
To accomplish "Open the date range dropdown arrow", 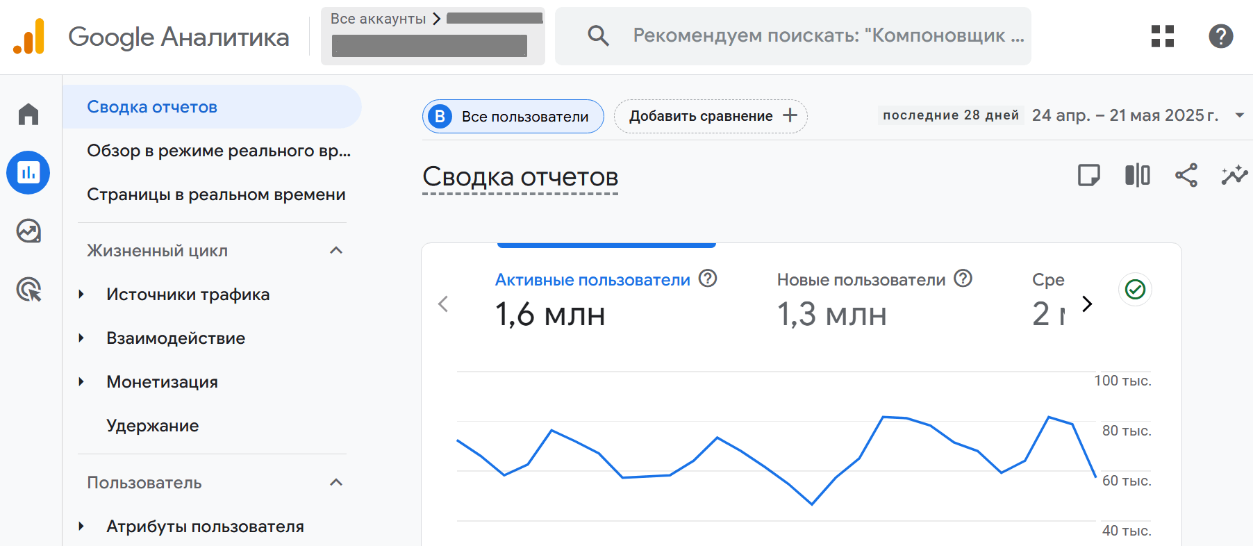I will (x=1239, y=115).
